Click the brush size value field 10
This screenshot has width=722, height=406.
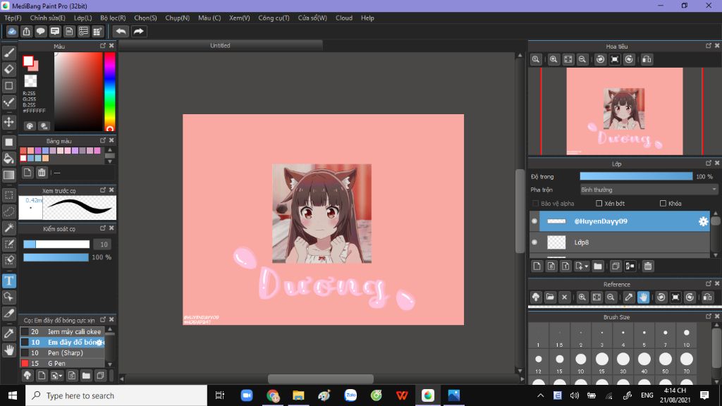pyautogui.click(x=104, y=245)
